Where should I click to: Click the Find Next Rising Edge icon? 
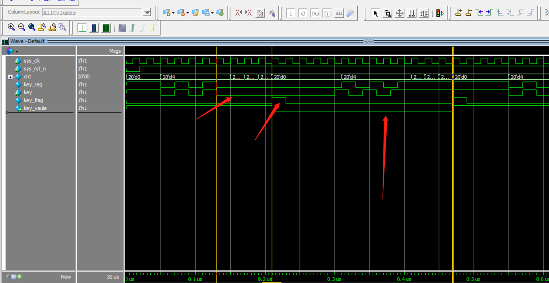530,13
